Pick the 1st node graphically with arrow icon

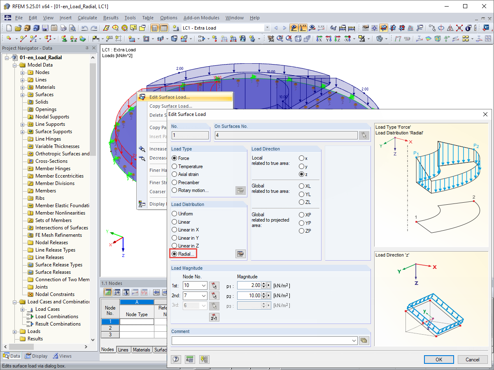pyautogui.click(x=214, y=285)
